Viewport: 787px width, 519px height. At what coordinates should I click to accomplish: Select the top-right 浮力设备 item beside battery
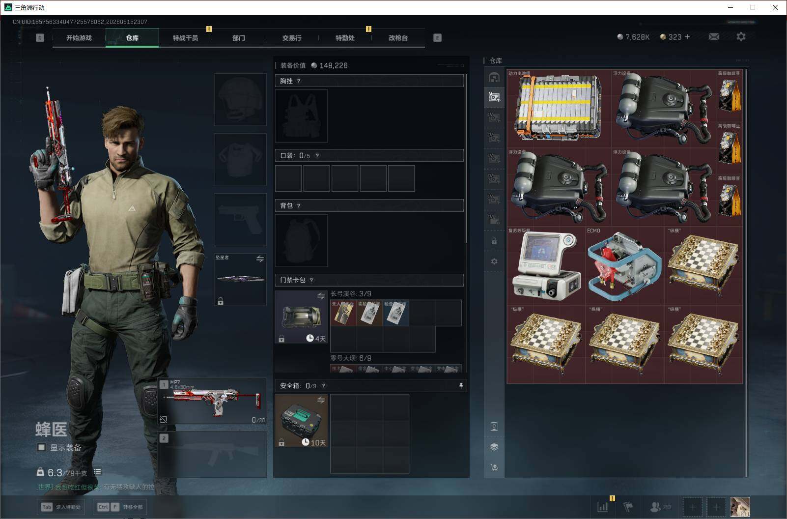click(x=664, y=108)
